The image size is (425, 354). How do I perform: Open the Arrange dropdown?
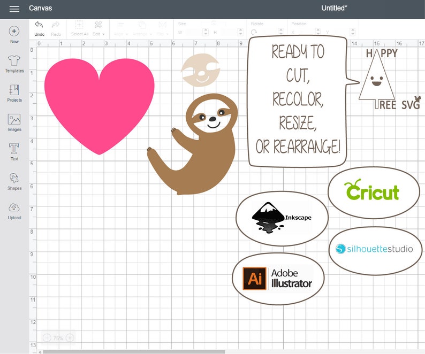[142, 28]
